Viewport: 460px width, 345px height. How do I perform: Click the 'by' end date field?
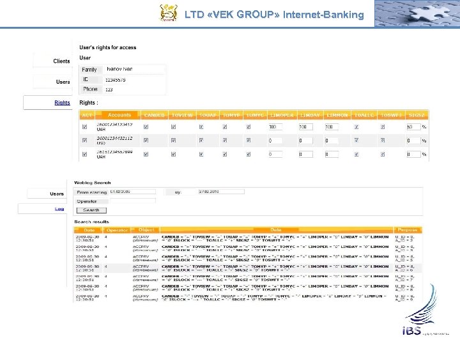[x=222, y=192]
